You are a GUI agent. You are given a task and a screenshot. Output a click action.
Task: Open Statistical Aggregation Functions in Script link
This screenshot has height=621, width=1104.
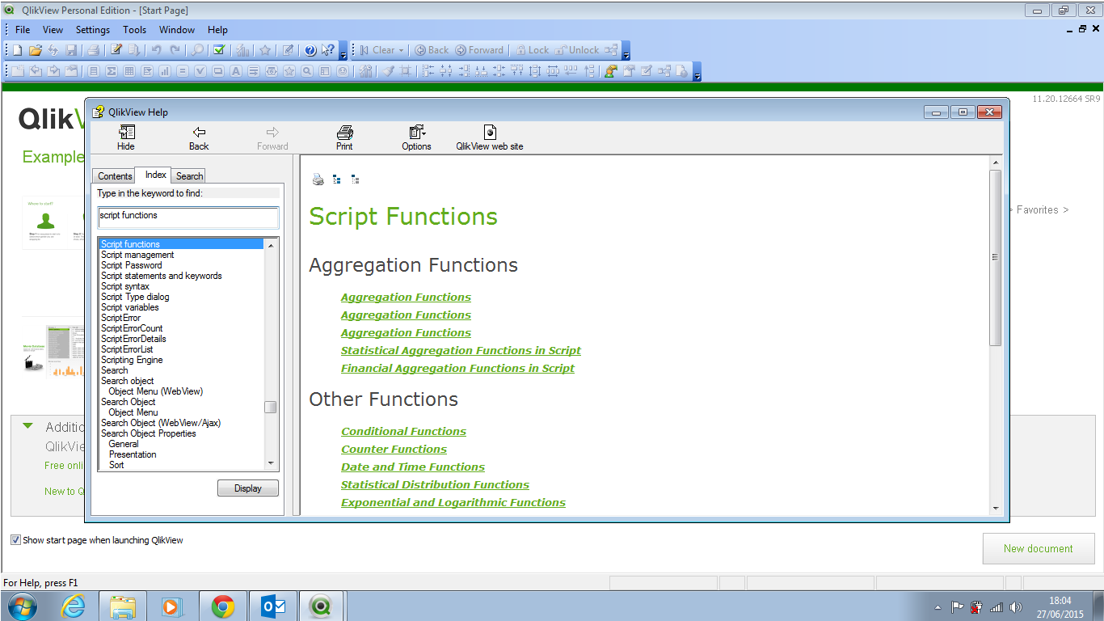click(461, 351)
